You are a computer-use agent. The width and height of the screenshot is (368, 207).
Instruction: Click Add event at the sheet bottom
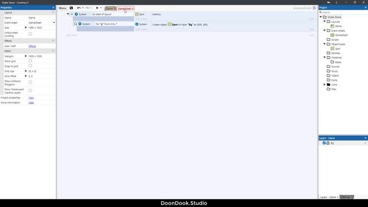pyautogui.click(x=71, y=35)
